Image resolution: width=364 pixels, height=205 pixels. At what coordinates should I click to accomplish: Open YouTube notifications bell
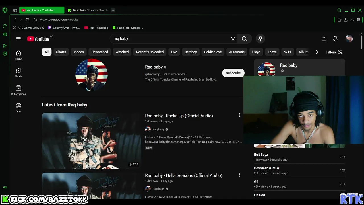pos(335,39)
